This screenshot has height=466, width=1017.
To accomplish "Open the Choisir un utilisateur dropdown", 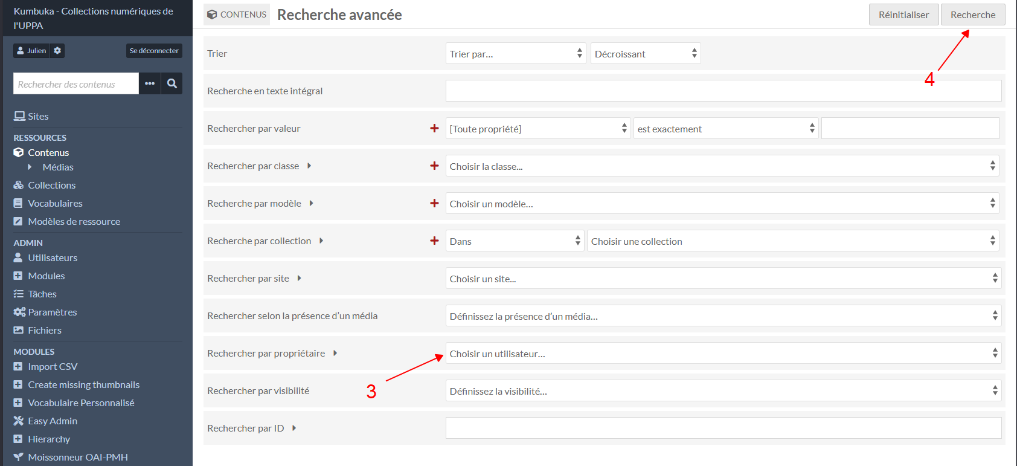I will 723,354.
